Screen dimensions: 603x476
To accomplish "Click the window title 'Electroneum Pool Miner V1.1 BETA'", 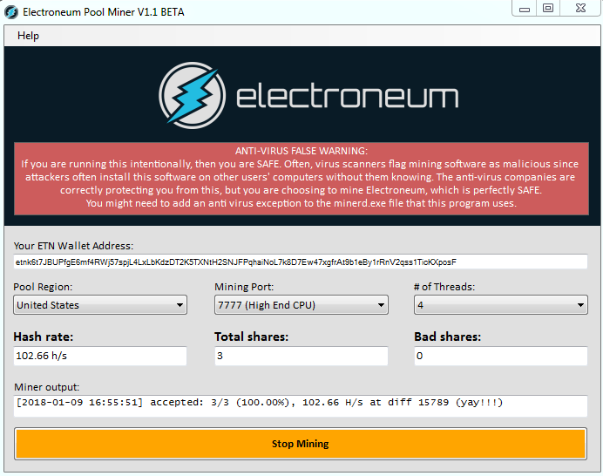I will pos(104,12).
